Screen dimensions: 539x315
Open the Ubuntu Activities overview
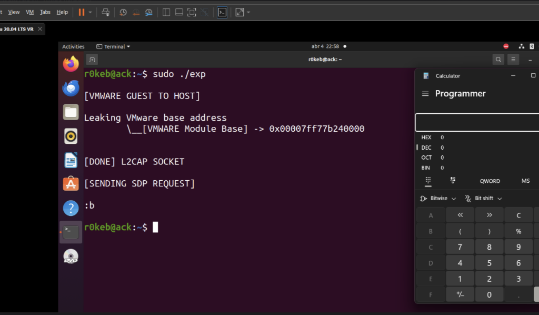point(73,46)
